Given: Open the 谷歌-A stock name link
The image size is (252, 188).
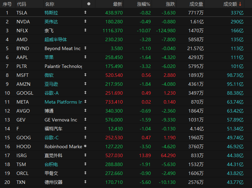Looking at the screenshot, I should [x=51, y=93].
